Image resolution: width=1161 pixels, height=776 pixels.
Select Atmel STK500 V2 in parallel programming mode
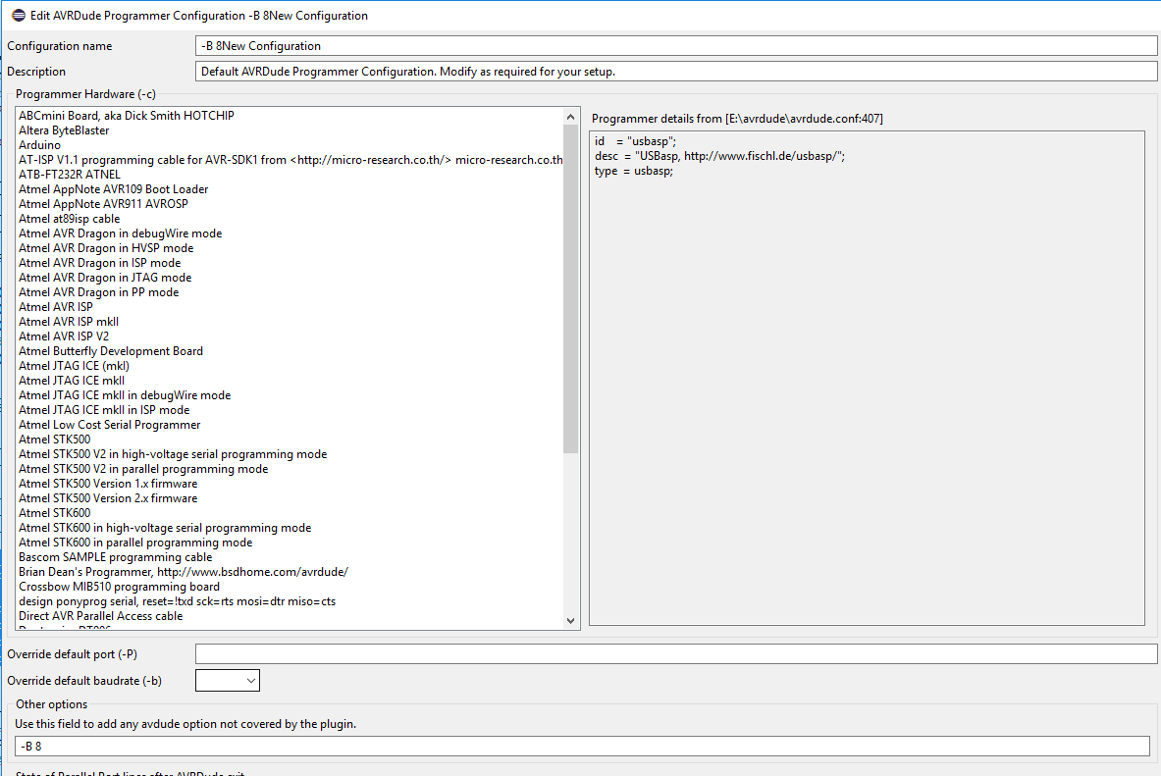pos(143,469)
